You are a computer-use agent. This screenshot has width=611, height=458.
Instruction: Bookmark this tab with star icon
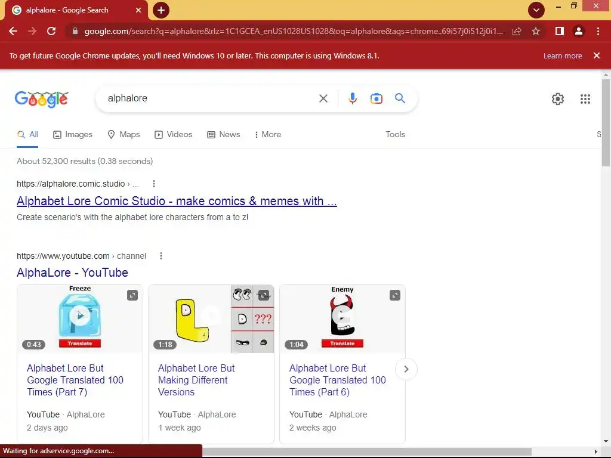tap(536, 31)
